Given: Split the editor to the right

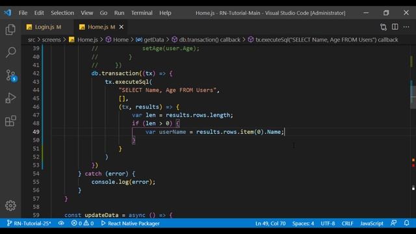Looking at the screenshot, I should pyautogui.click(x=395, y=27).
